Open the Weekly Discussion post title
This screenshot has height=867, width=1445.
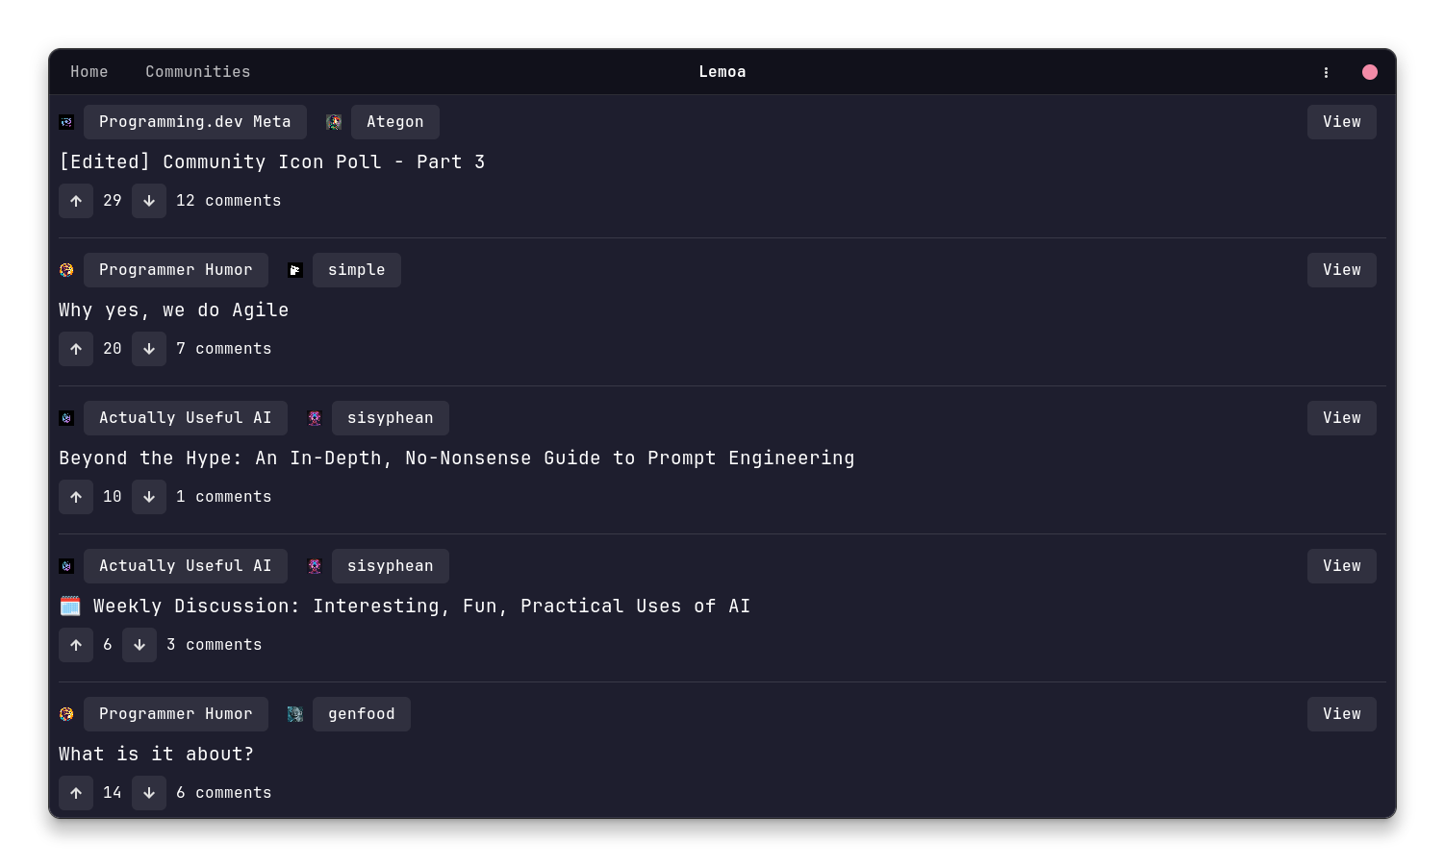click(x=421, y=607)
